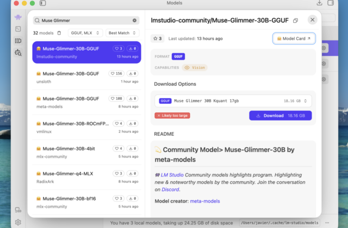Toggle right panel icon in title bar
Viewport: 348px width, 228px height.
tap(331, 3)
